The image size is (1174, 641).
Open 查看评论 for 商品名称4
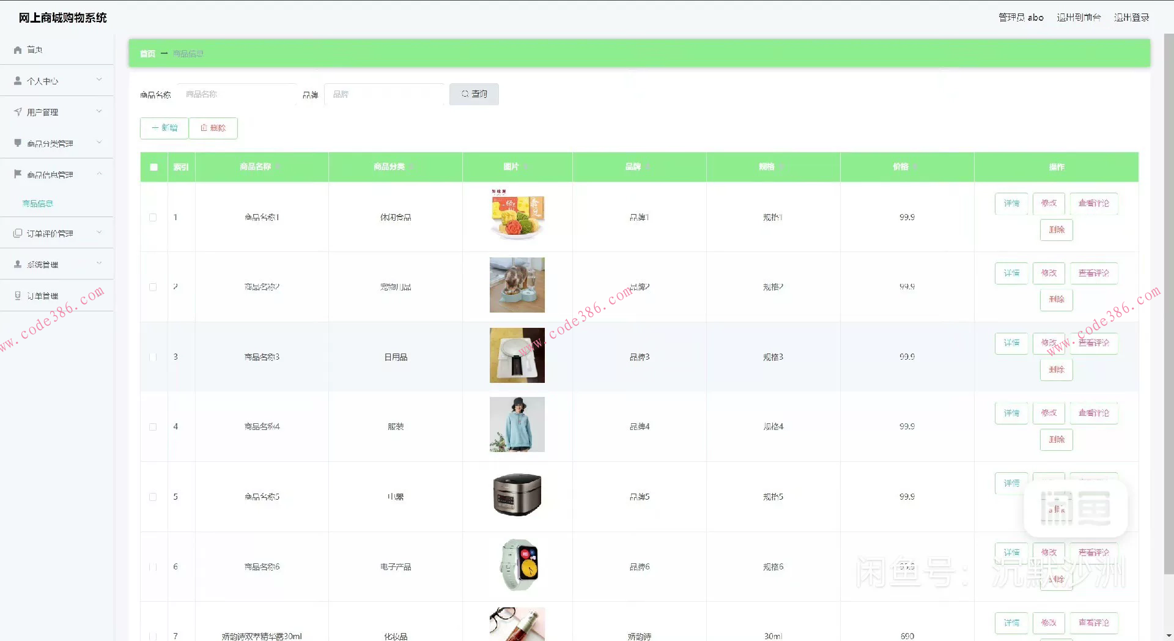(x=1094, y=413)
